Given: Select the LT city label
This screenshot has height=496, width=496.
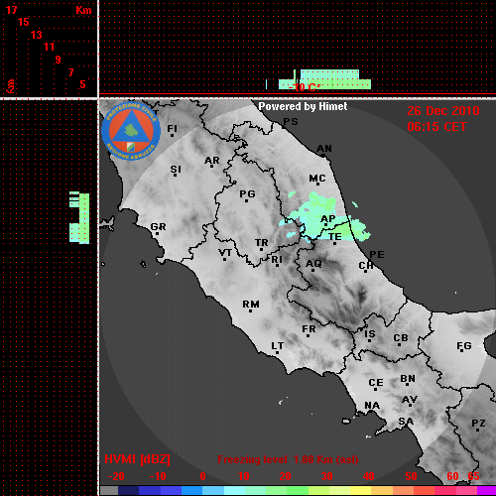Looking at the screenshot, I should [x=278, y=346].
